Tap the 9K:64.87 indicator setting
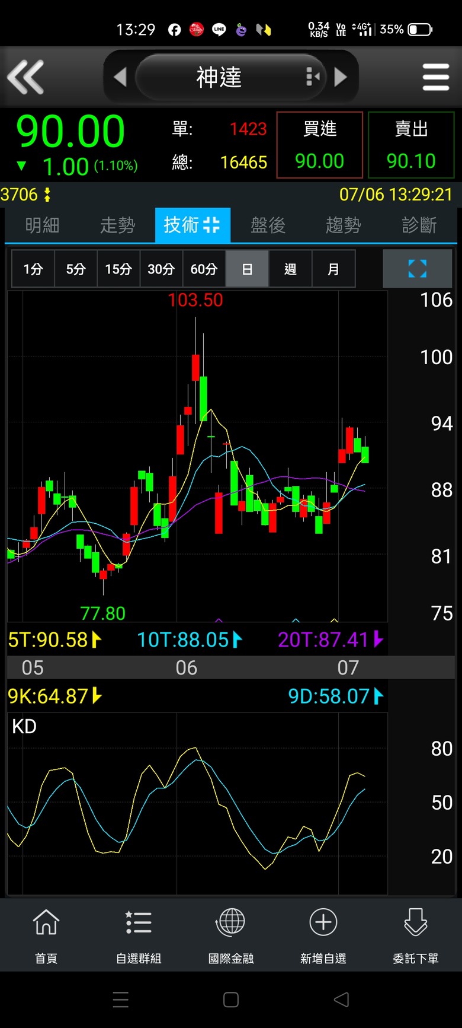 click(54, 696)
